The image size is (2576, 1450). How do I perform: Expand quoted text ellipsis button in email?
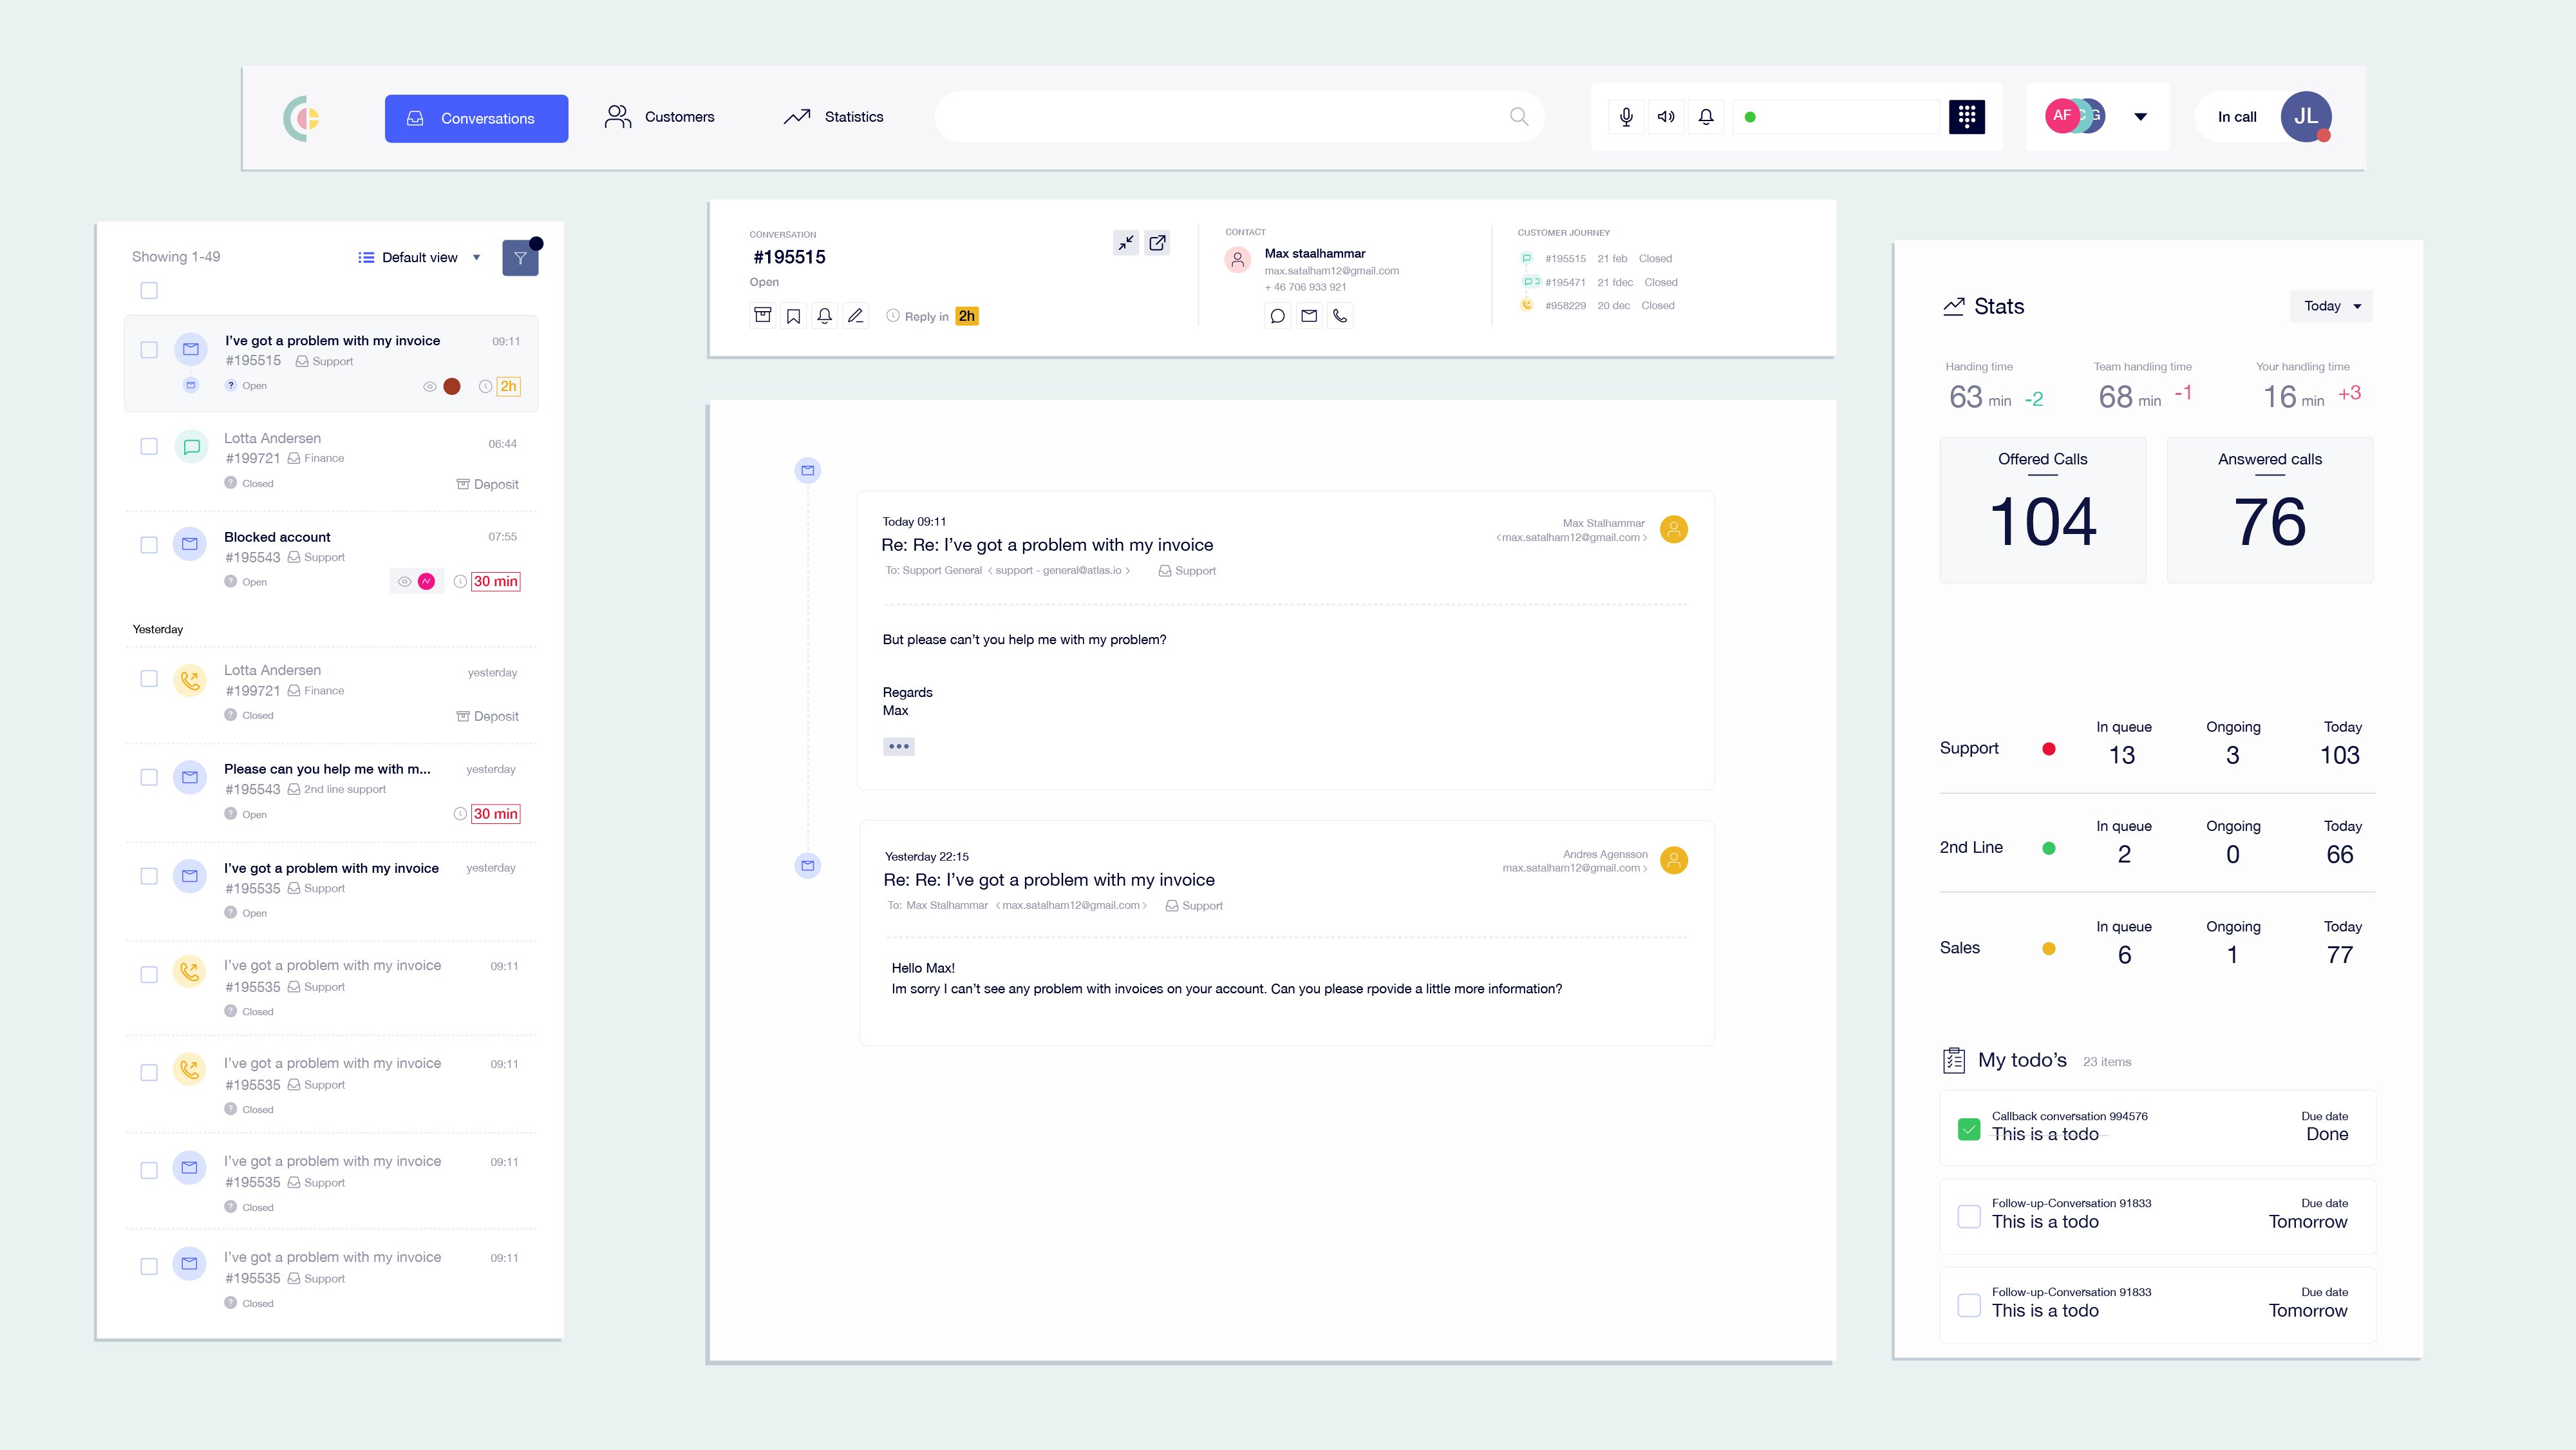coord(898,747)
